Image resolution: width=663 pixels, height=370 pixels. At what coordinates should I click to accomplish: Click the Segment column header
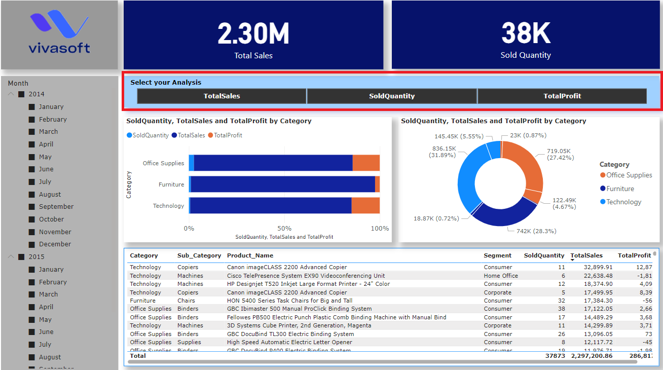coord(497,255)
